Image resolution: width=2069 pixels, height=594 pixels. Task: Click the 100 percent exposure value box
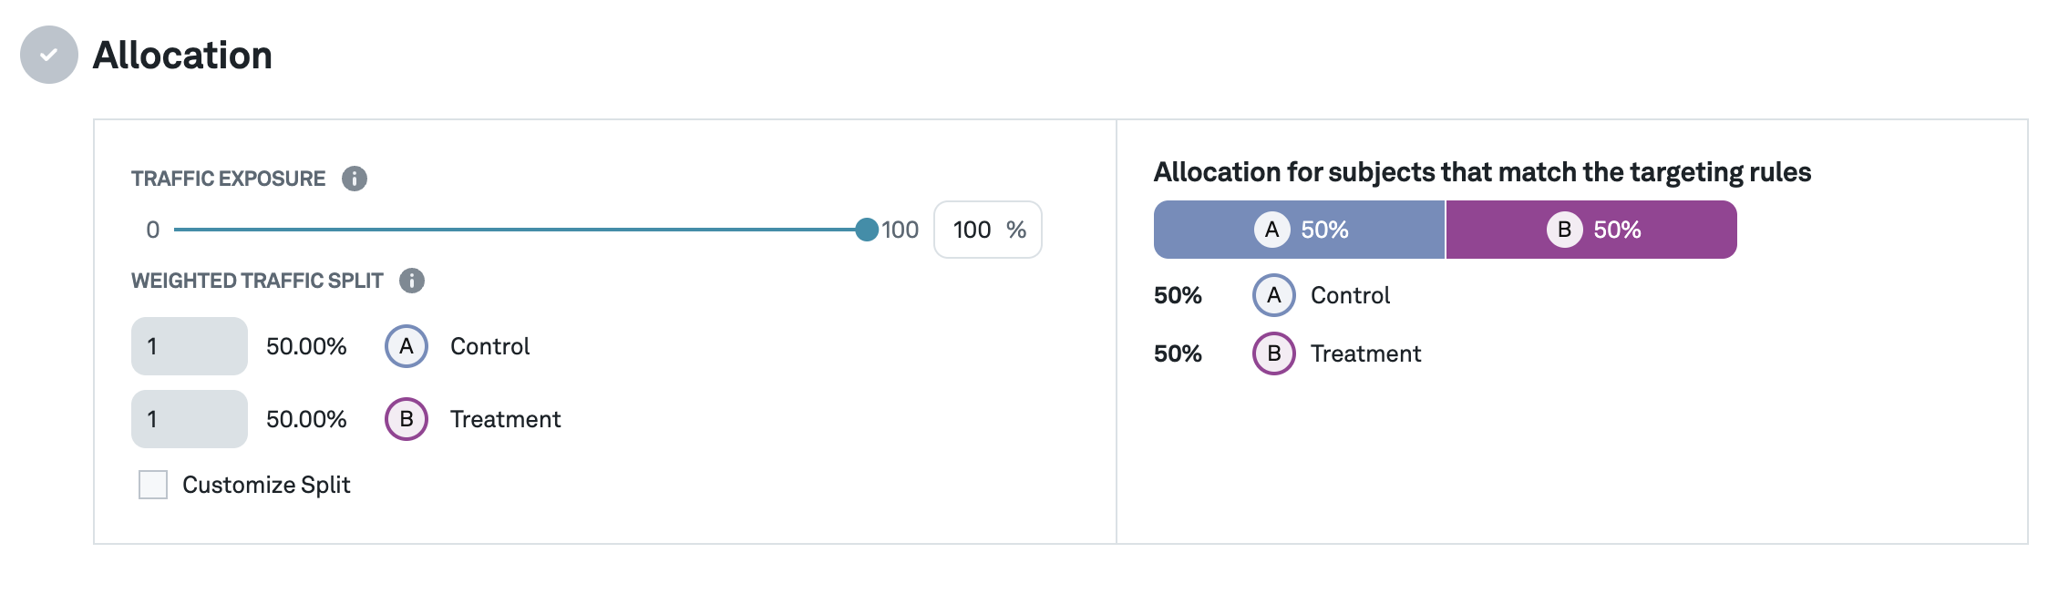986,230
